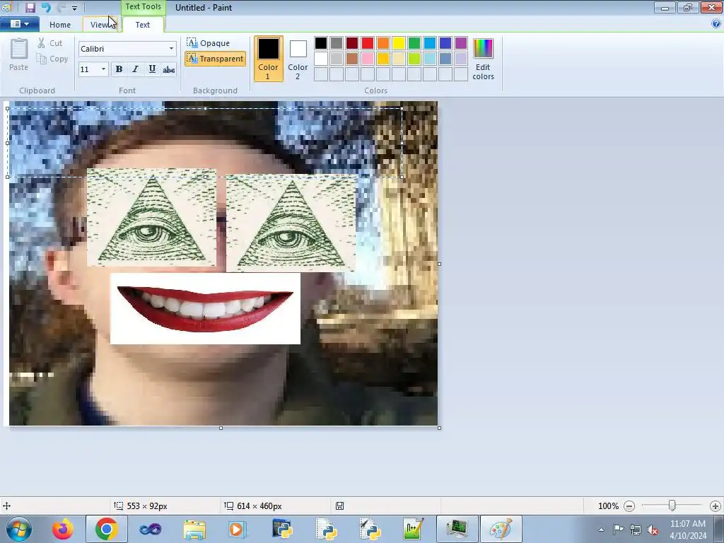Open the Customize Quick Access Toolbar arrow

[x=74, y=8]
